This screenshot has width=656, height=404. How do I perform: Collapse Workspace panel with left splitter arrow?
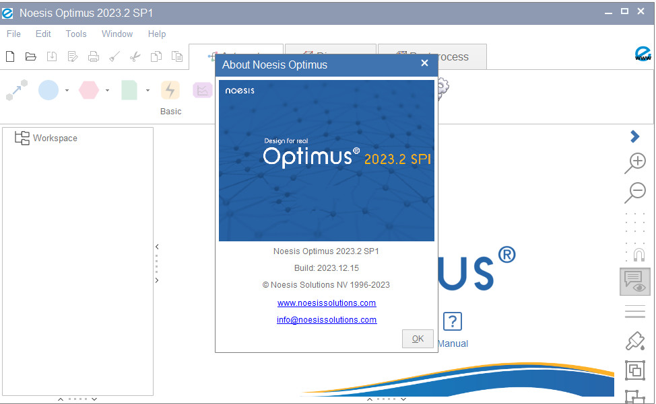pos(157,247)
